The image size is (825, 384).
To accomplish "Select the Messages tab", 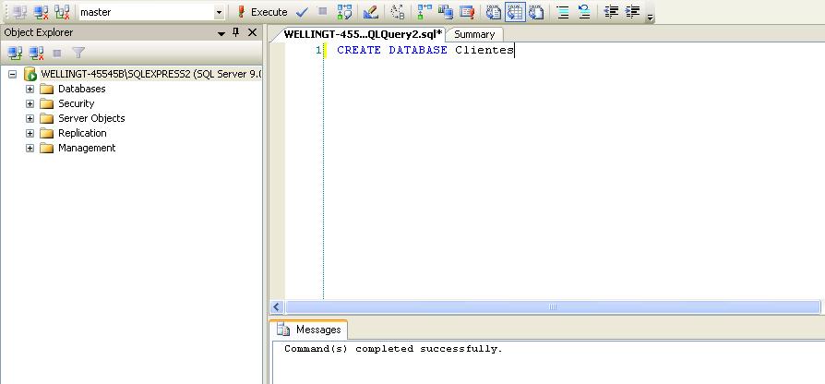I will [x=310, y=330].
